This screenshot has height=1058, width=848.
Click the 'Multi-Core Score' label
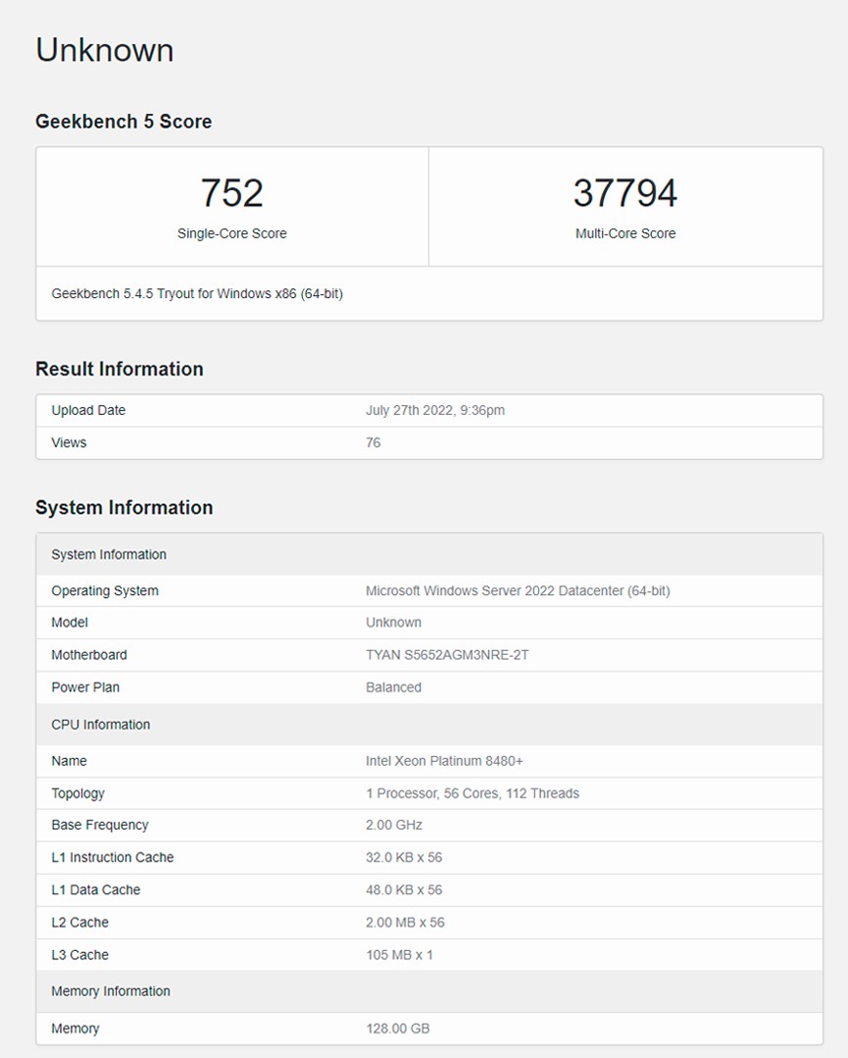pyautogui.click(x=625, y=233)
